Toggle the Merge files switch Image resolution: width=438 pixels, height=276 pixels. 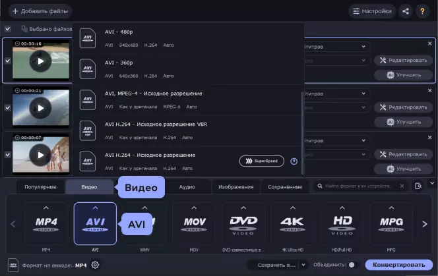point(353,265)
